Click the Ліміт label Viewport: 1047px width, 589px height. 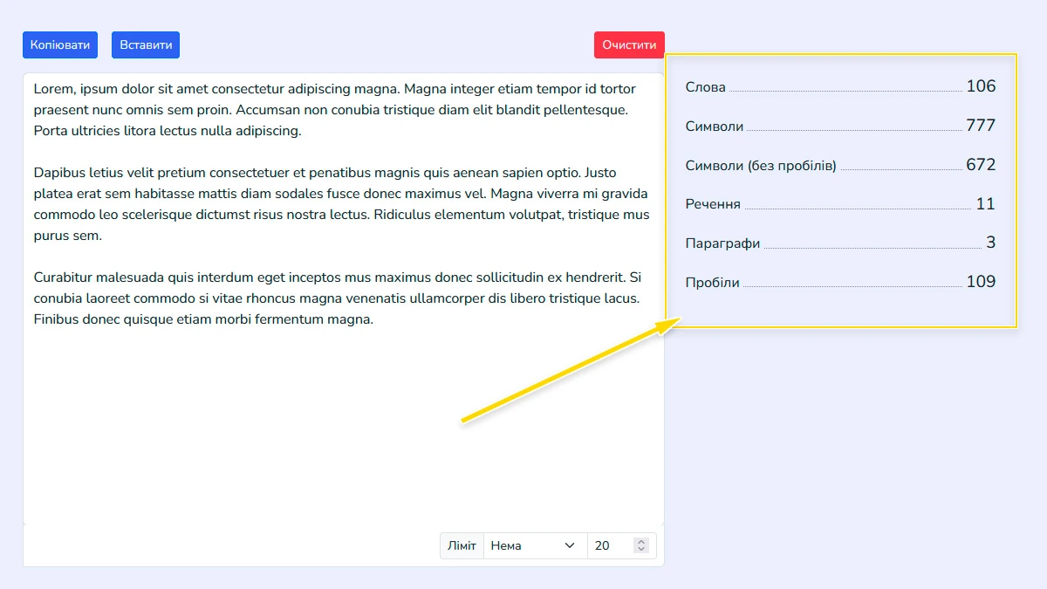(462, 545)
